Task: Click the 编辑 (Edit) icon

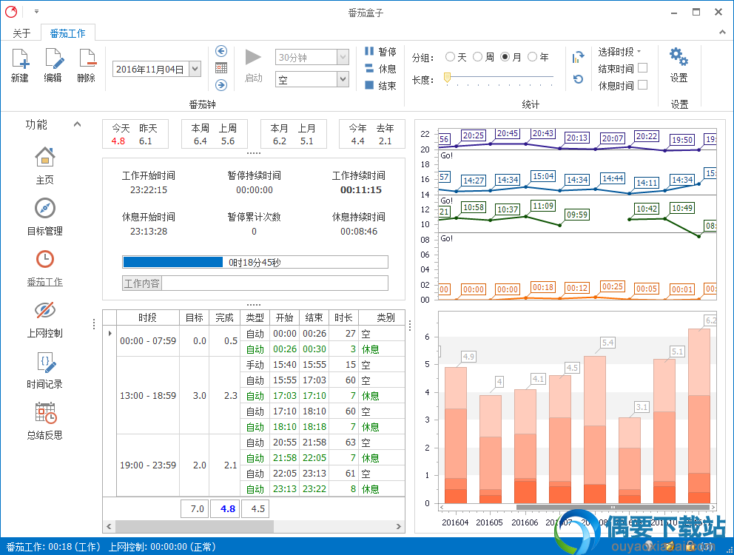Action: 53,66
